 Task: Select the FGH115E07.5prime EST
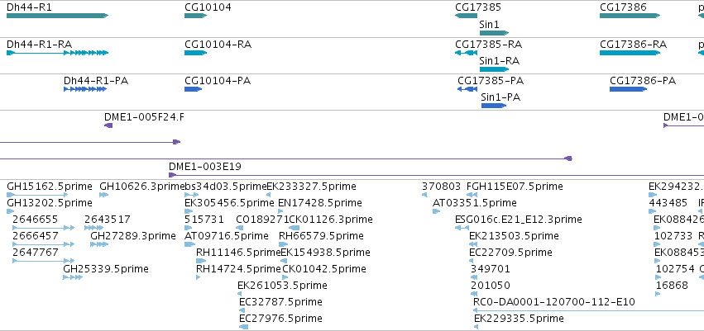[472, 195]
